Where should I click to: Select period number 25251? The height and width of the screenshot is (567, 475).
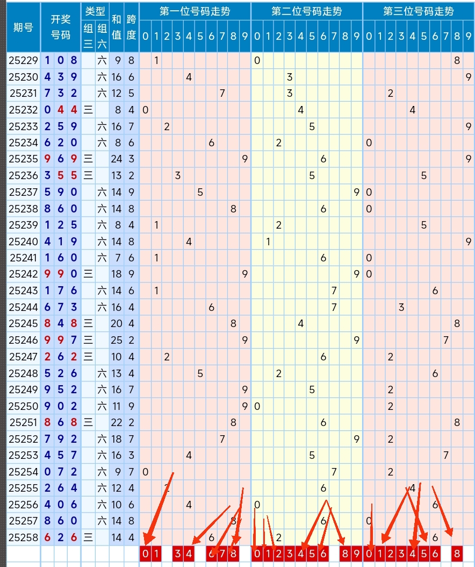pos(24,422)
